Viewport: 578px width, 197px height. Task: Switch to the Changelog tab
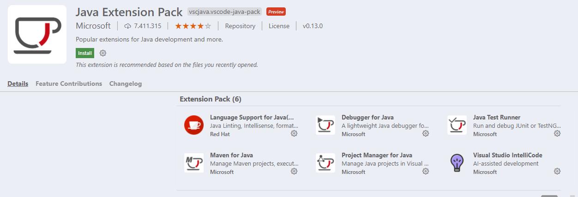click(126, 84)
